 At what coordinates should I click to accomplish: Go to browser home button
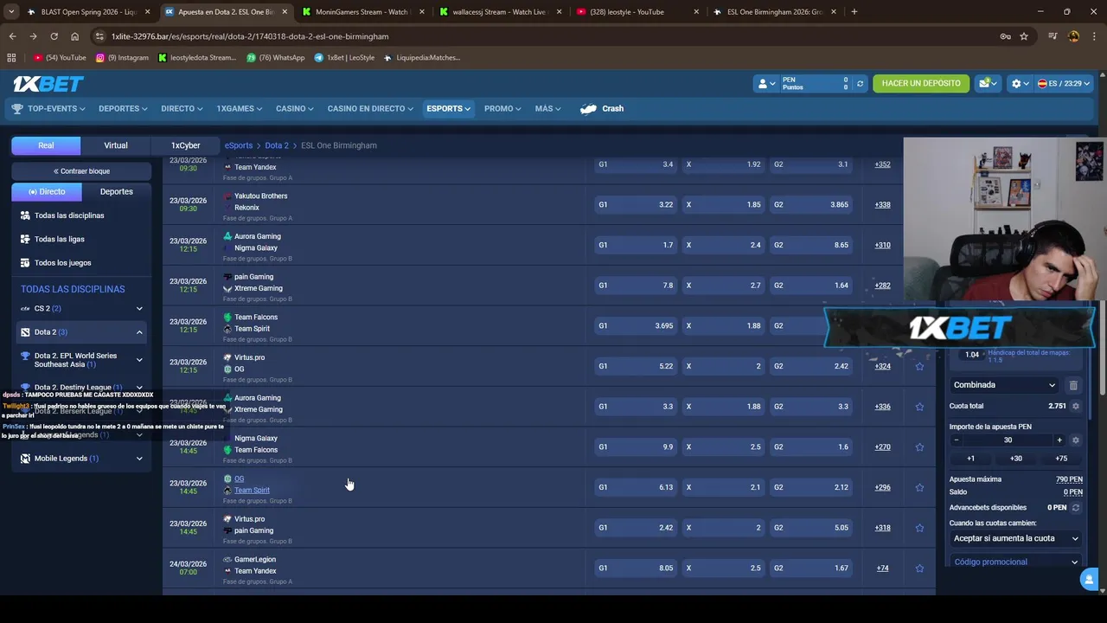pos(74,36)
